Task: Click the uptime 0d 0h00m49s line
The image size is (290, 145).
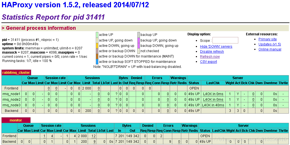Action: (x=20, y=44)
